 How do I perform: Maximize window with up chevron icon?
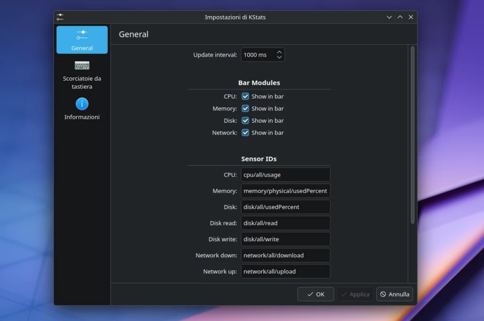(x=400, y=17)
